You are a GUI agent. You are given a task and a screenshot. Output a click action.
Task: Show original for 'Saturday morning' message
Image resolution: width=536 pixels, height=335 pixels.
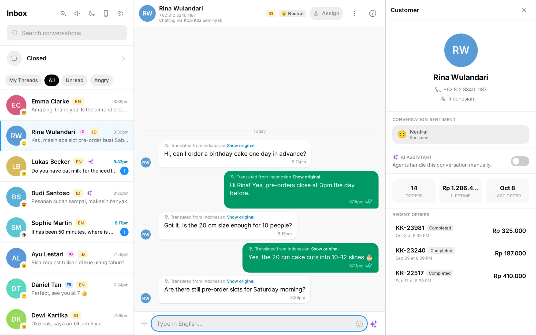coord(240,281)
